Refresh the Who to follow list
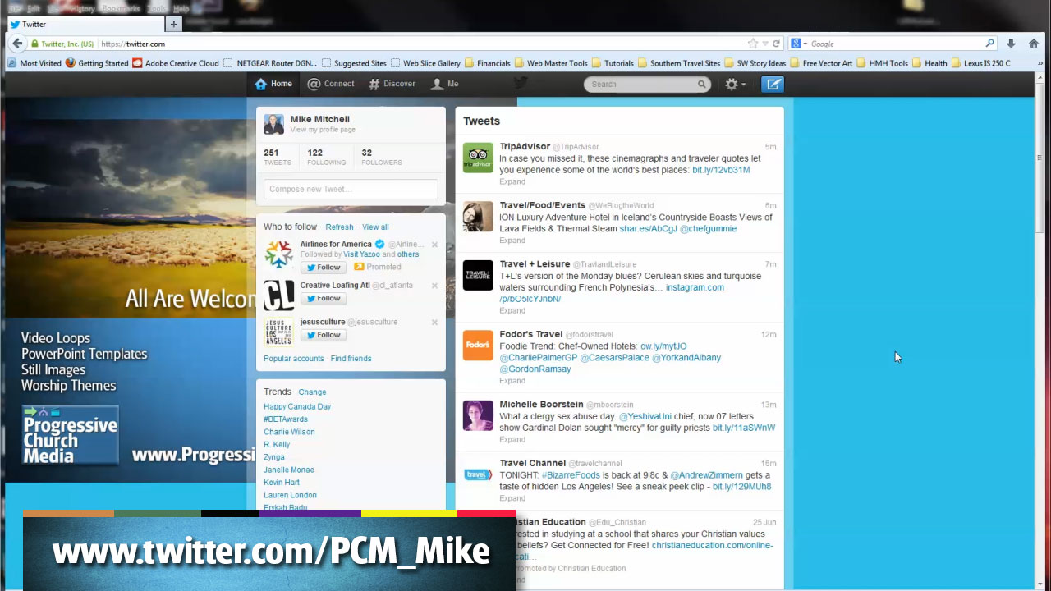 (x=339, y=227)
